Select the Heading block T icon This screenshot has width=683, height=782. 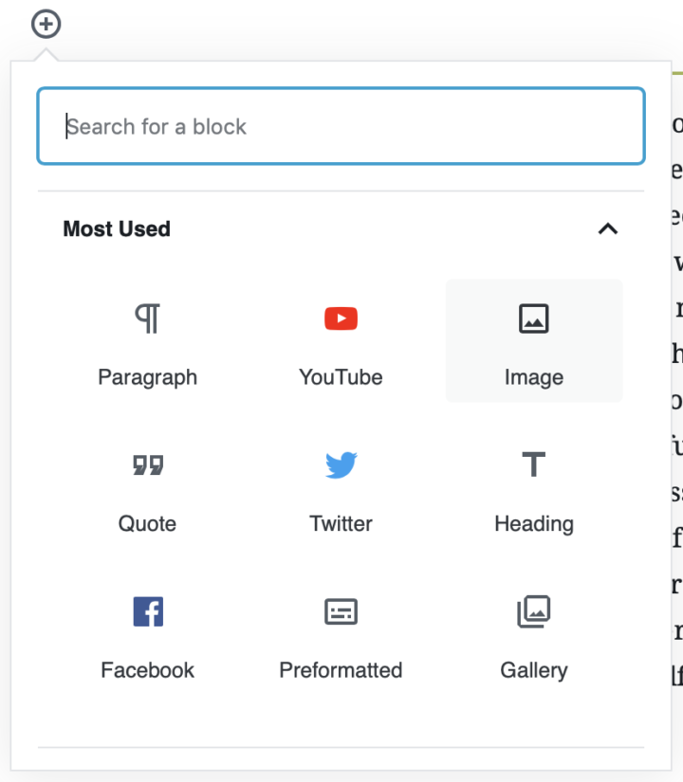pyautogui.click(x=534, y=465)
